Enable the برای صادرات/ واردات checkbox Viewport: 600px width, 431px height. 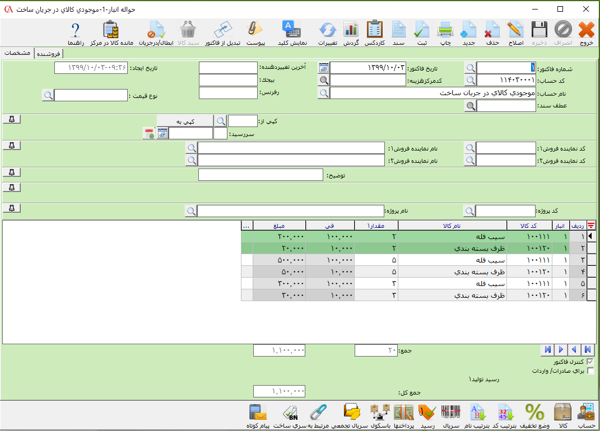590,371
